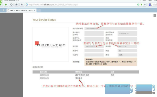Click the green lightning bolt icon
The height and width of the screenshot is (97, 157).
141,5
